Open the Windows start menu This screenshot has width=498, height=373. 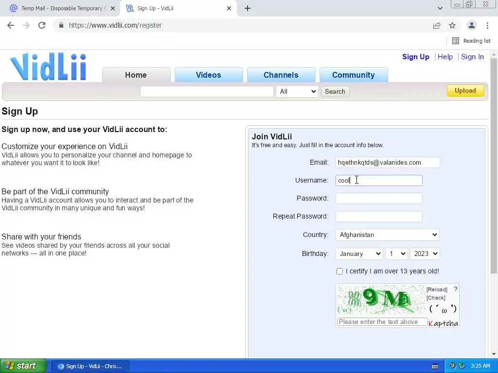pyautogui.click(x=23, y=366)
